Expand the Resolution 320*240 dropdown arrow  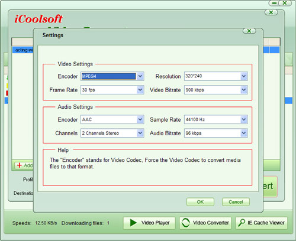pyautogui.click(x=244, y=76)
